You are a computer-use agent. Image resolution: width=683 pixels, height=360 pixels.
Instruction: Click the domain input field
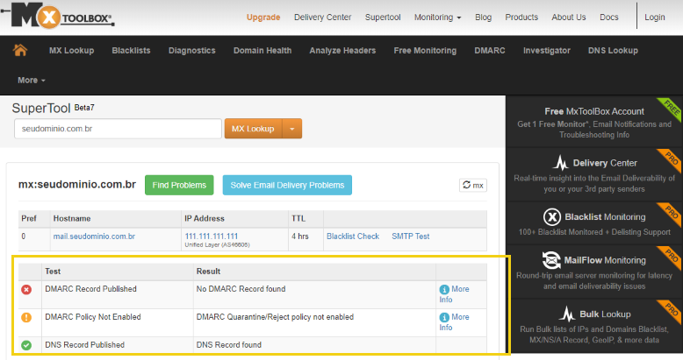(x=118, y=129)
